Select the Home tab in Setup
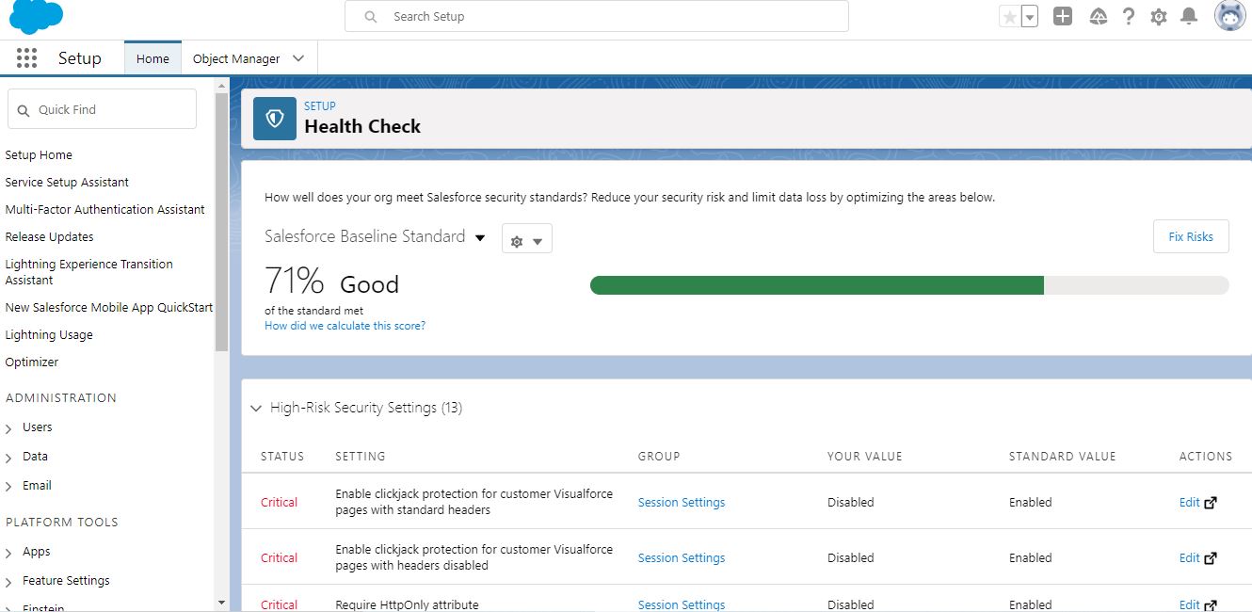This screenshot has height=612, width=1252. tap(152, 57)
